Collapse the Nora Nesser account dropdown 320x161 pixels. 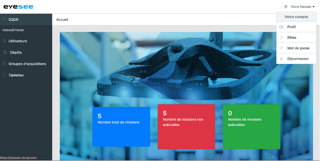(303, 7)
